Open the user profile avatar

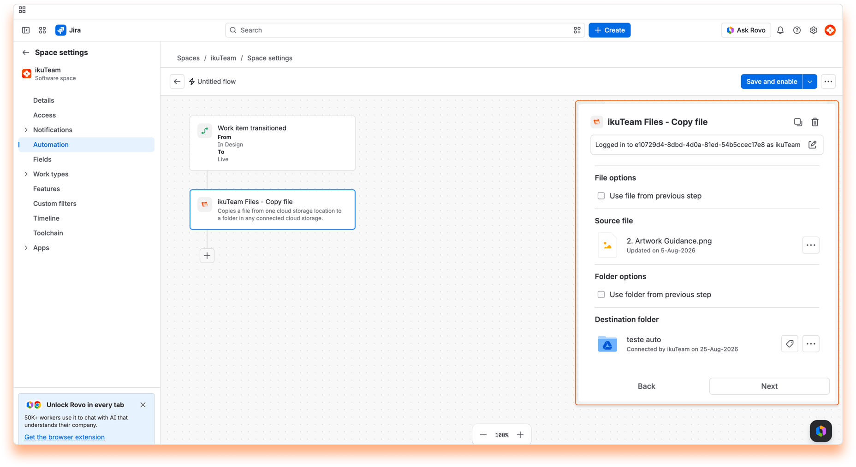click(830, 30)
